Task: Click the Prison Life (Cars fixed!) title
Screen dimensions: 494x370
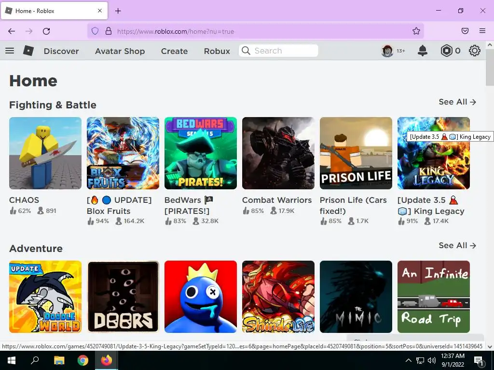Action: coord(353,205)
